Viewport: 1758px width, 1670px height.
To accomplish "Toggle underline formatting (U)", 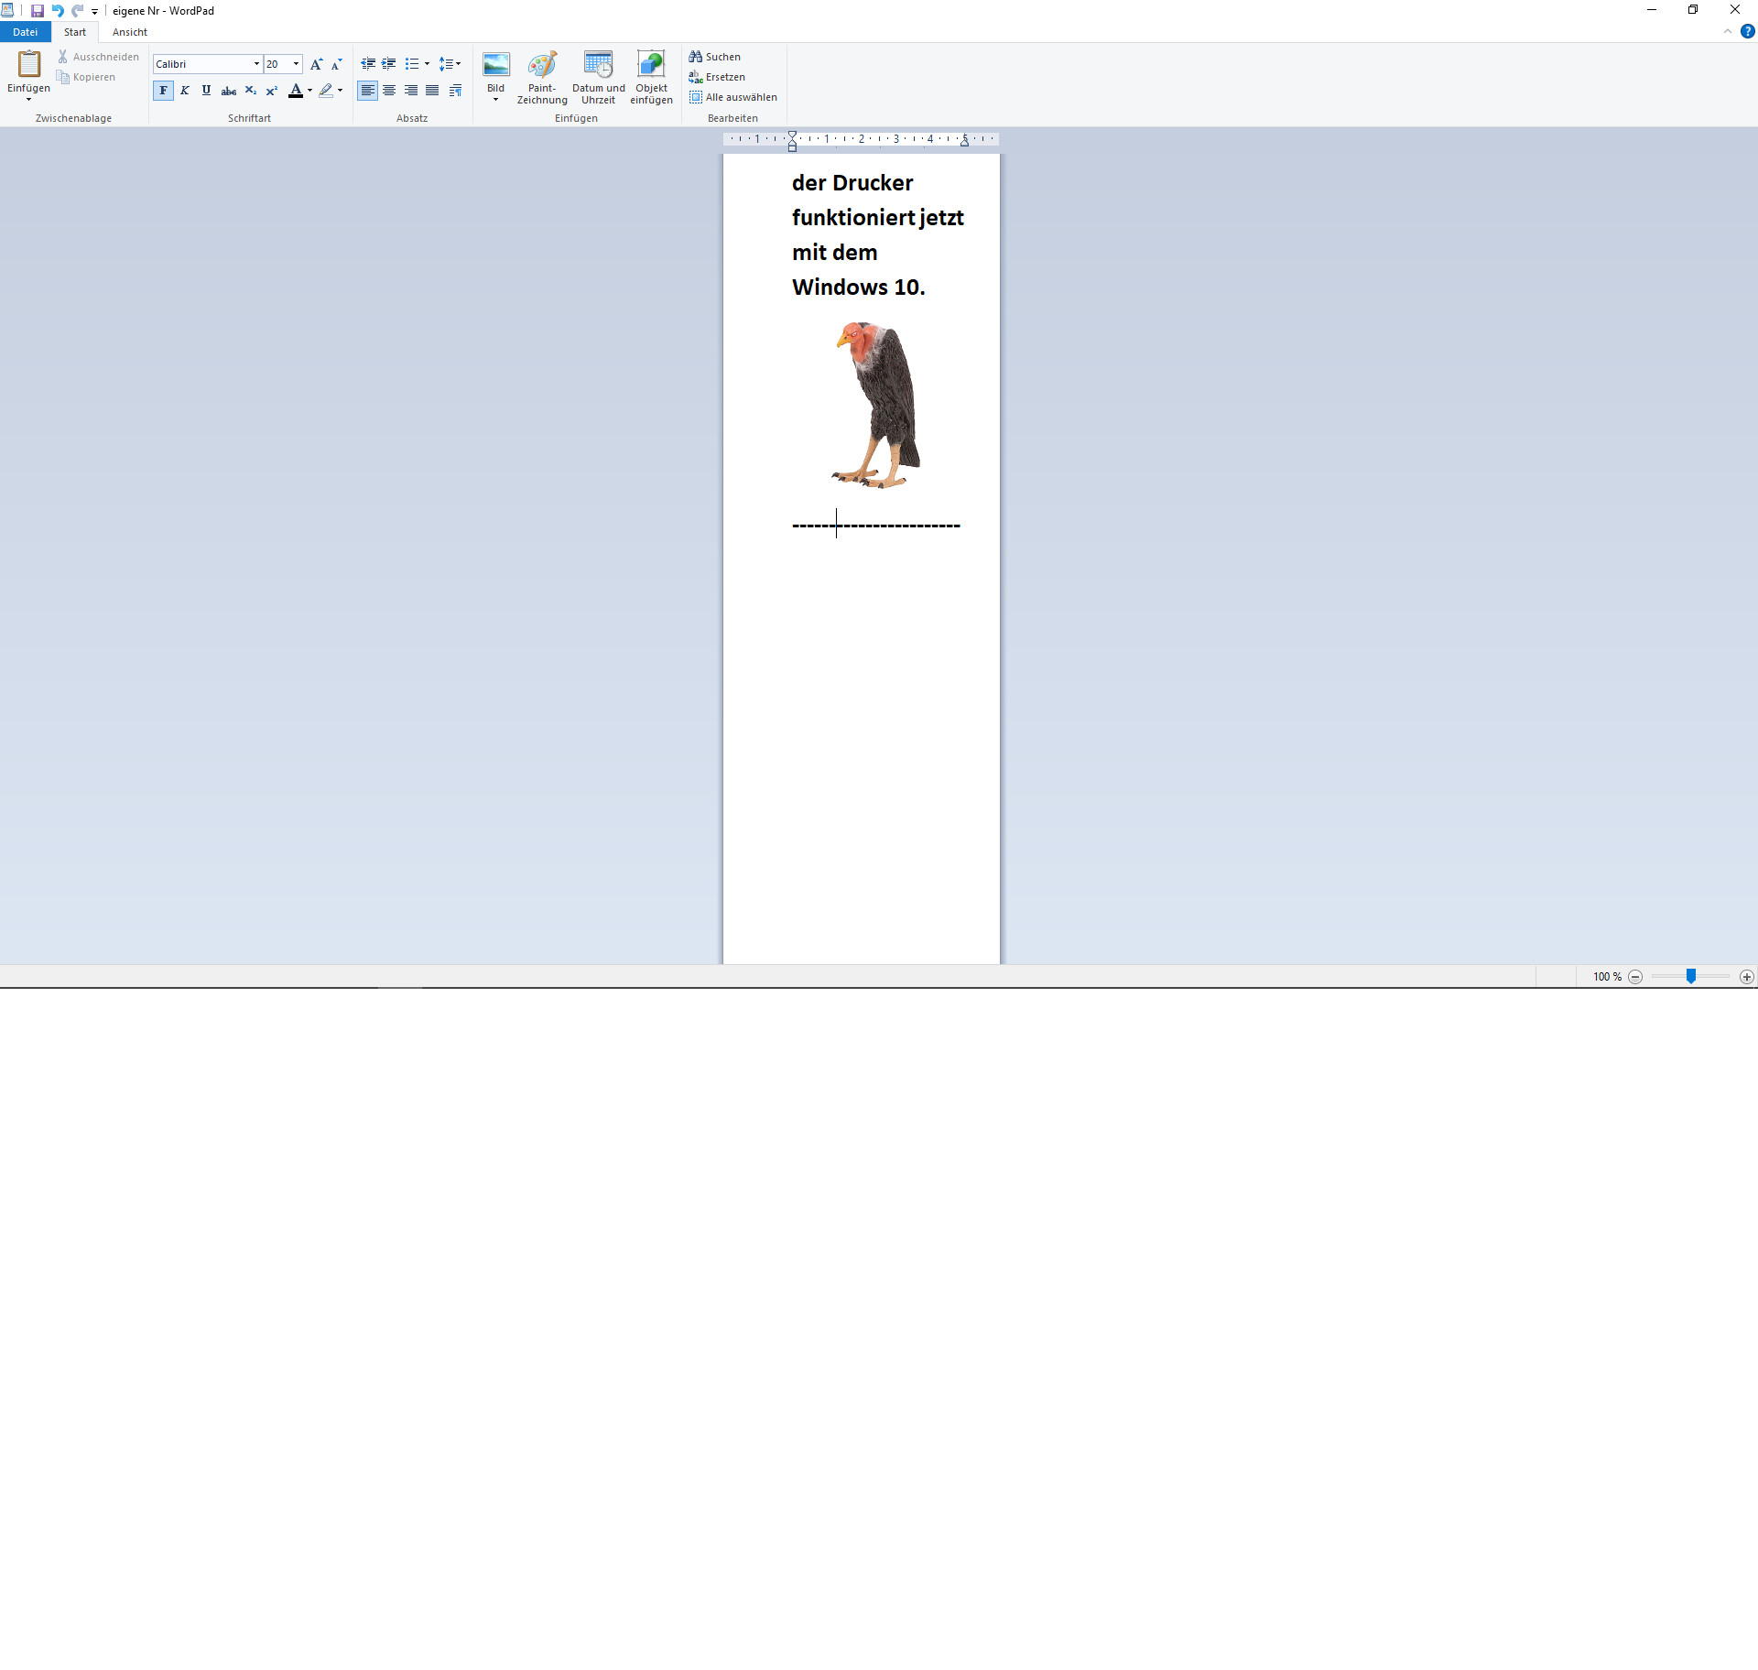I will tap(206, 91).
